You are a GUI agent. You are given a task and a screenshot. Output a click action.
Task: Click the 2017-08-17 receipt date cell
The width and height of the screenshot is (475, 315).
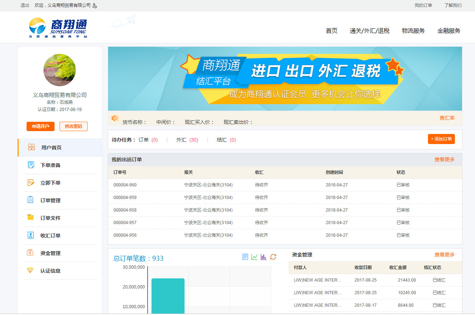point(365,305)
